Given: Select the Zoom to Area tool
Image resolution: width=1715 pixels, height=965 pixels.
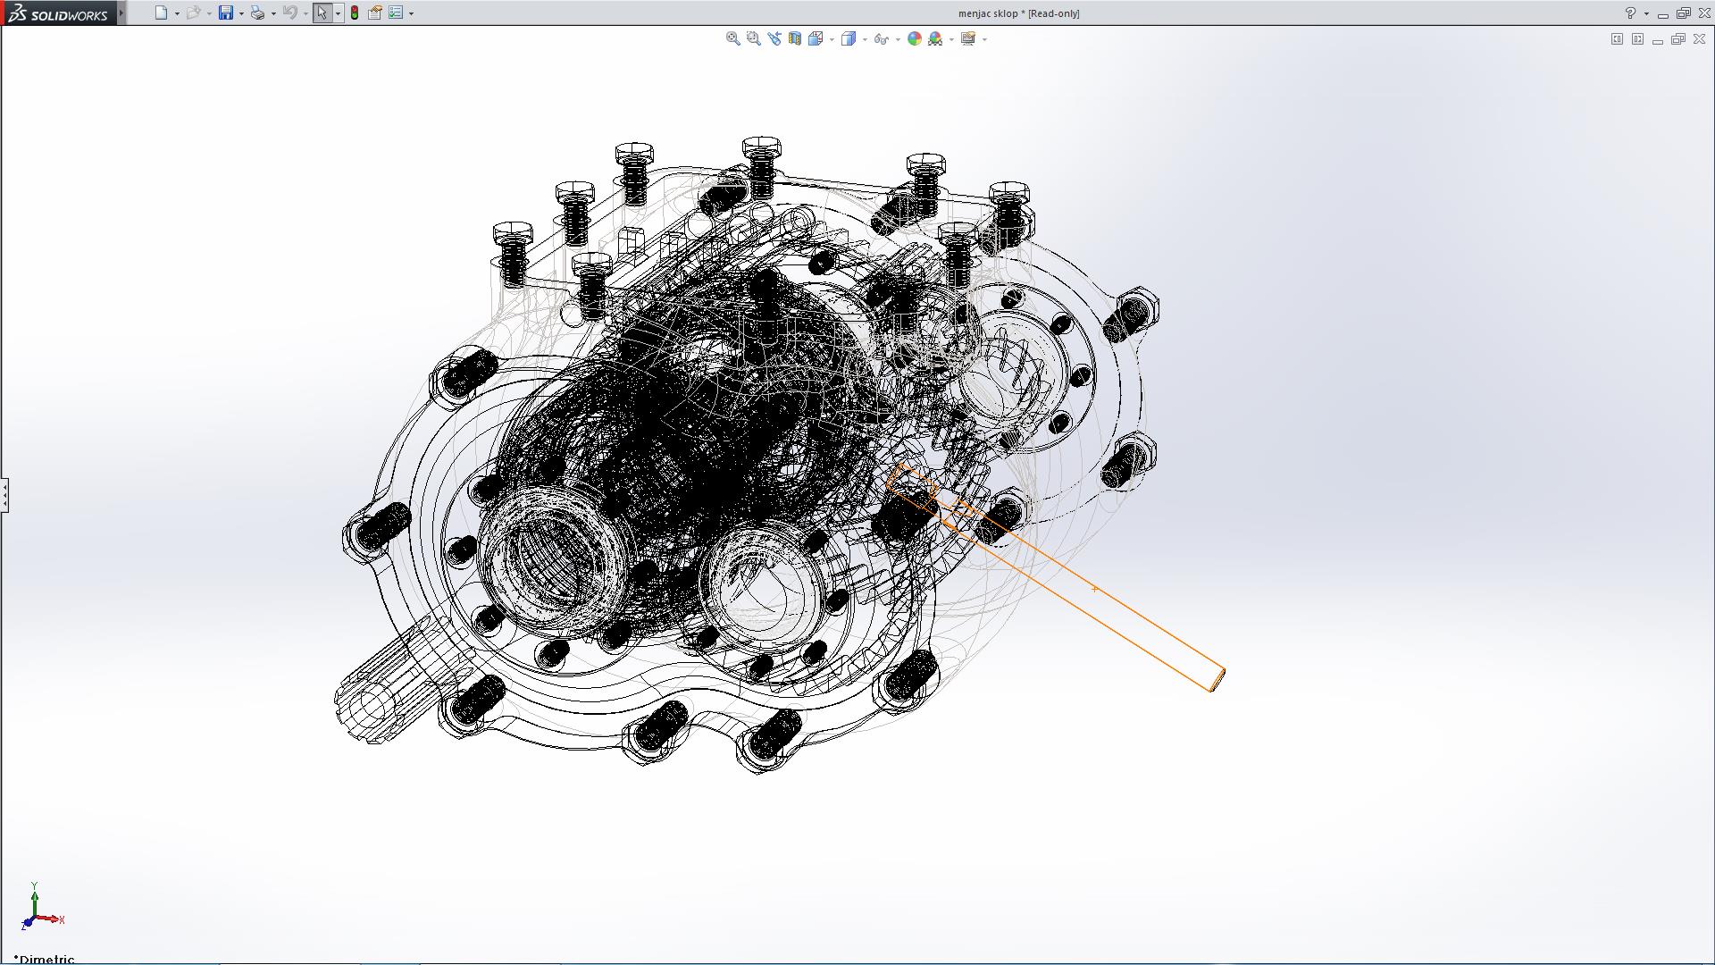Looking at the screenshot, I should (753, 38).
